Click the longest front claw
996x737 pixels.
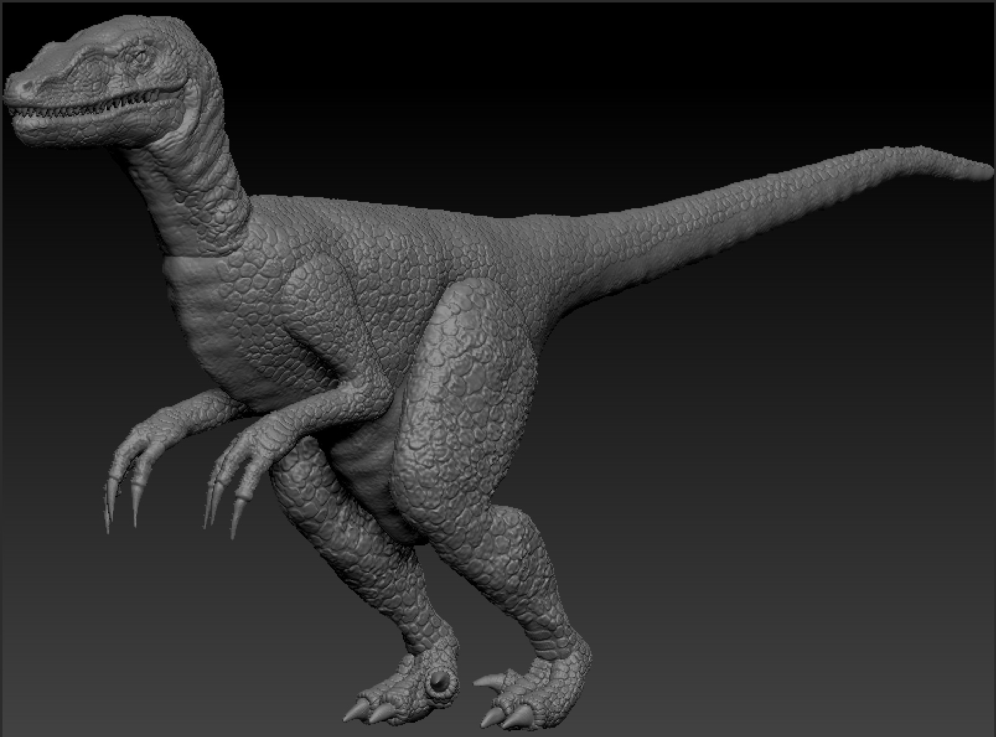point(112,502)
